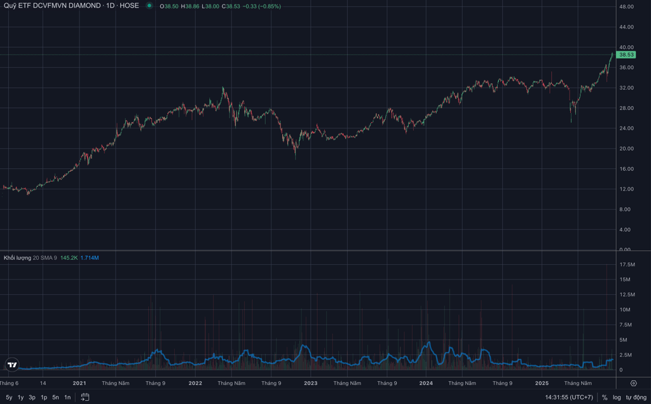Click the 12.00 price axis label
The height and width of the screenshot is (404, 651).
[626, 189]
